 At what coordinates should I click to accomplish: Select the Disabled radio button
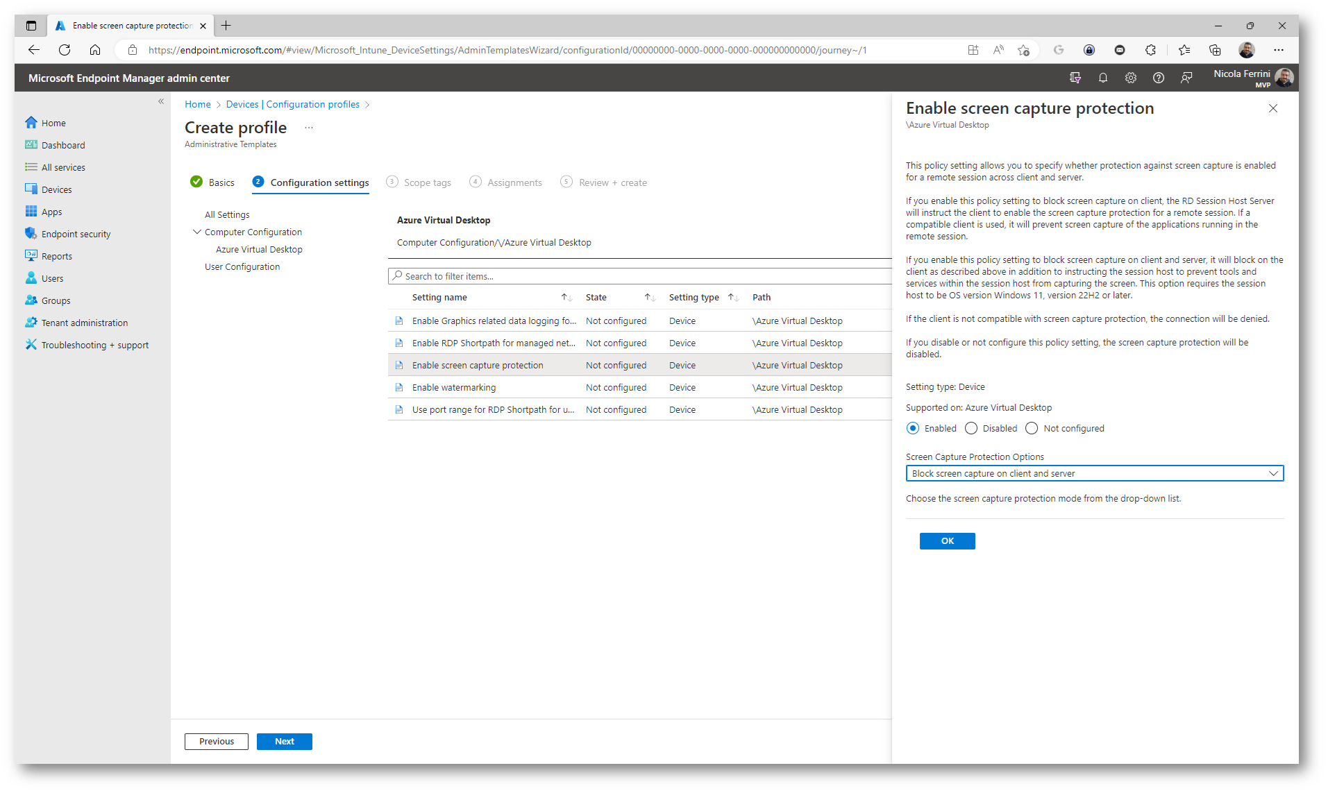[x=971, y=428]
